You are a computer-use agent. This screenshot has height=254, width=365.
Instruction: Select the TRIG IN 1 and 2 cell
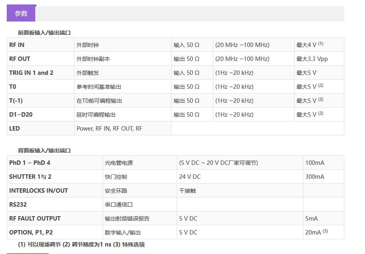click(x=31, y=73)
